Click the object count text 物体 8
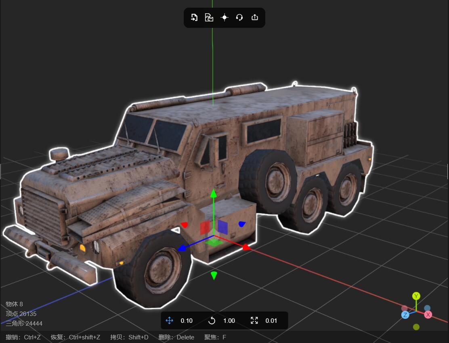 [x=14, y=304]
